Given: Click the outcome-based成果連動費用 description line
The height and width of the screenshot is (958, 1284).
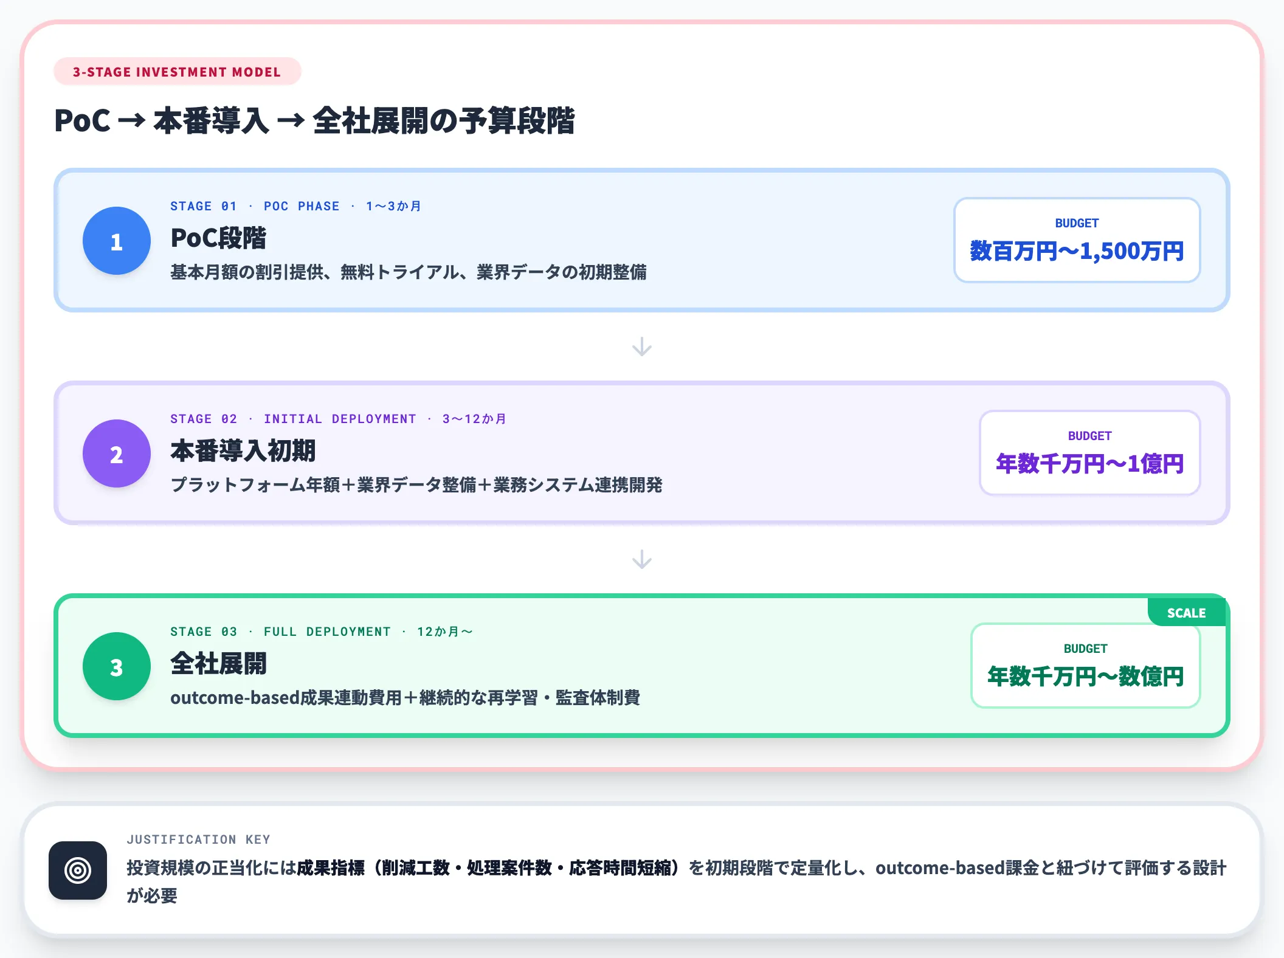Looking at the screenshot, I should point(405,698).
